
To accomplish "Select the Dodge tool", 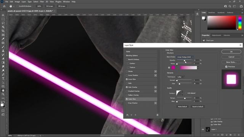I will 3,70.
